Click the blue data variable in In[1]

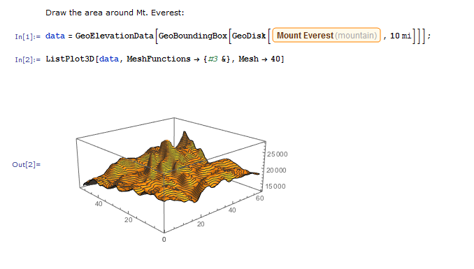click(x=55, y=36)
